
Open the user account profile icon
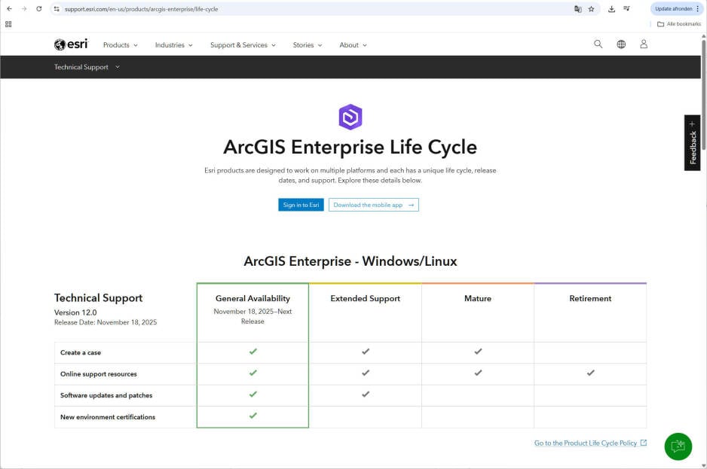click(644, 44)
